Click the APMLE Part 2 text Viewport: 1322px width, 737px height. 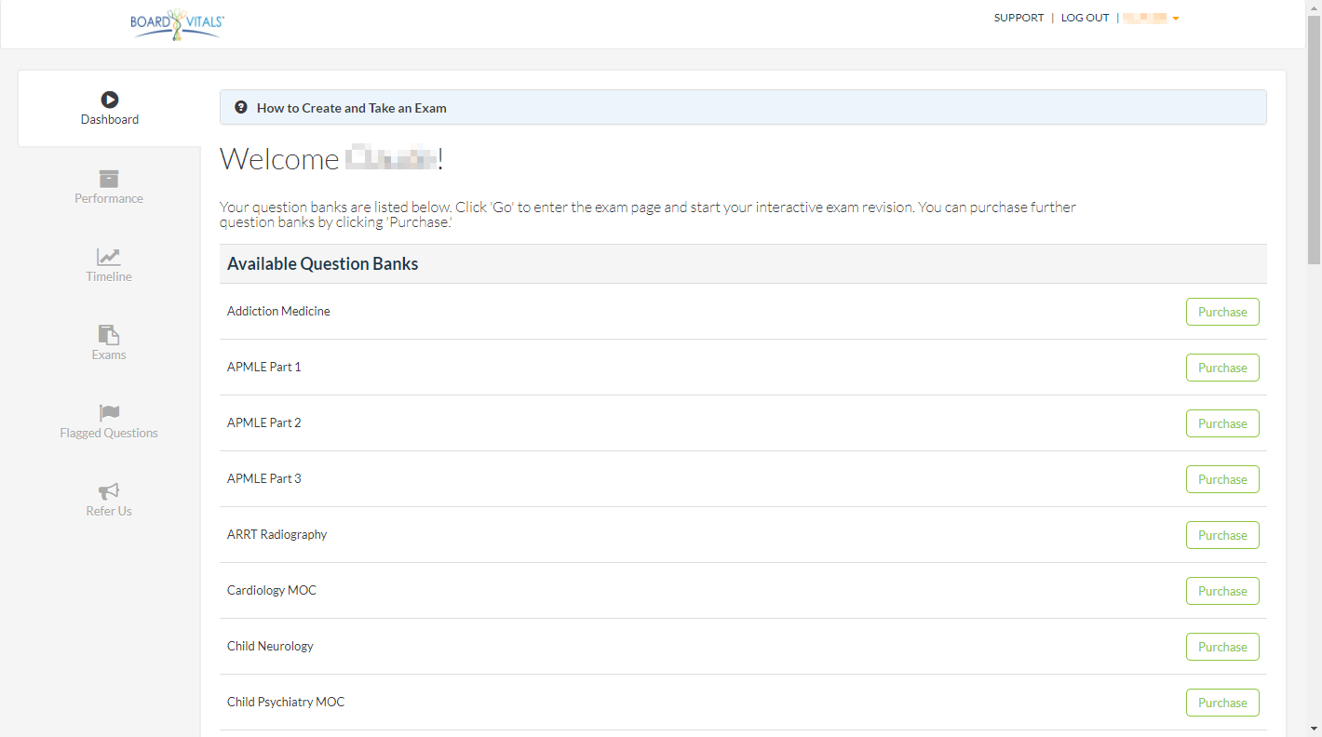pos(264,422)
